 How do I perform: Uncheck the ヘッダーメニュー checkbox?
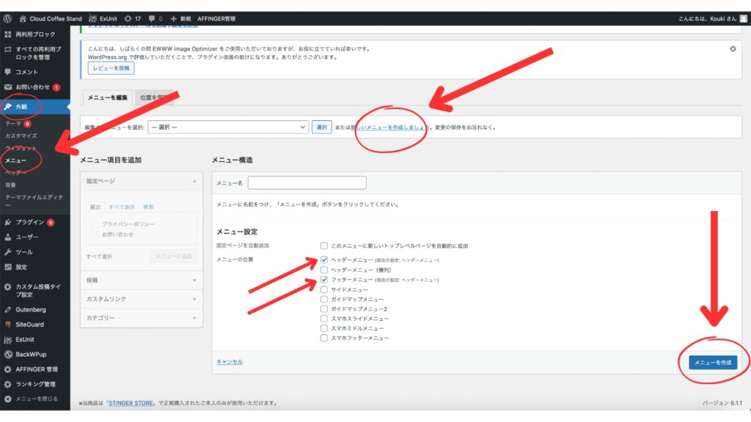point(324,260)
